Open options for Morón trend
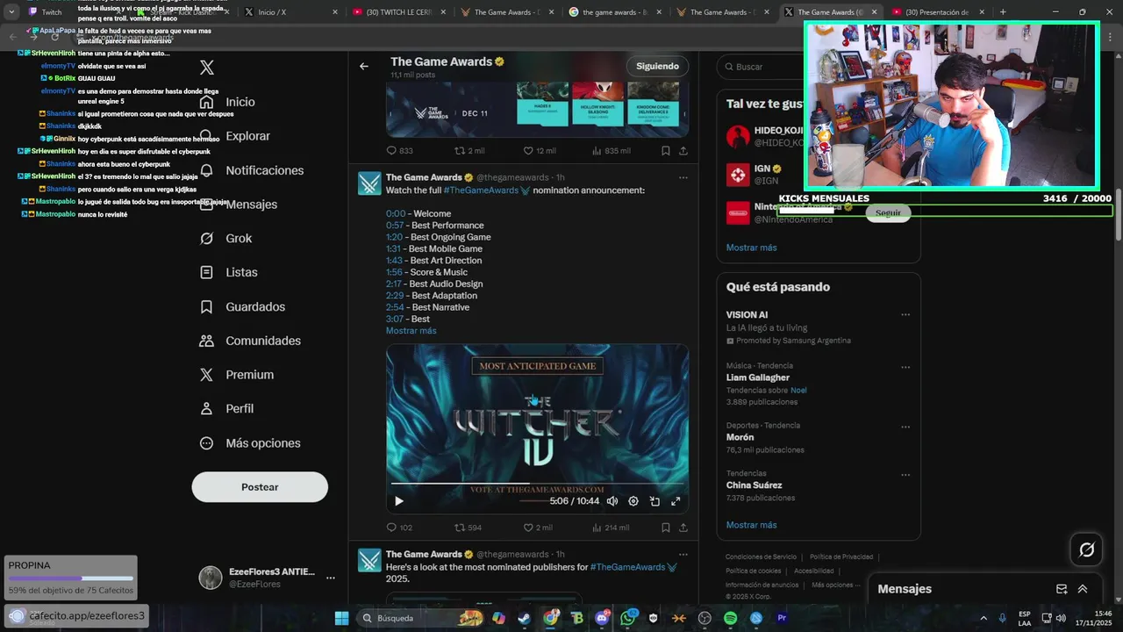The height and width of the screenshot is (632, 1123). [905, 426]
